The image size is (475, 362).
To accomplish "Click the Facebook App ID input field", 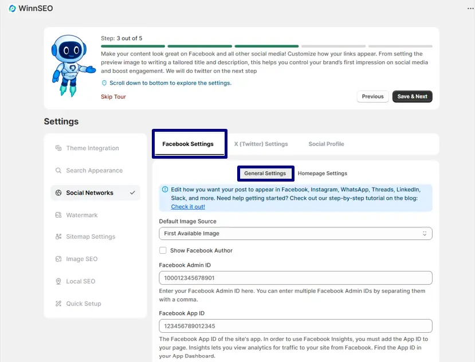I will pyautogui.click(x=295, y=326).
